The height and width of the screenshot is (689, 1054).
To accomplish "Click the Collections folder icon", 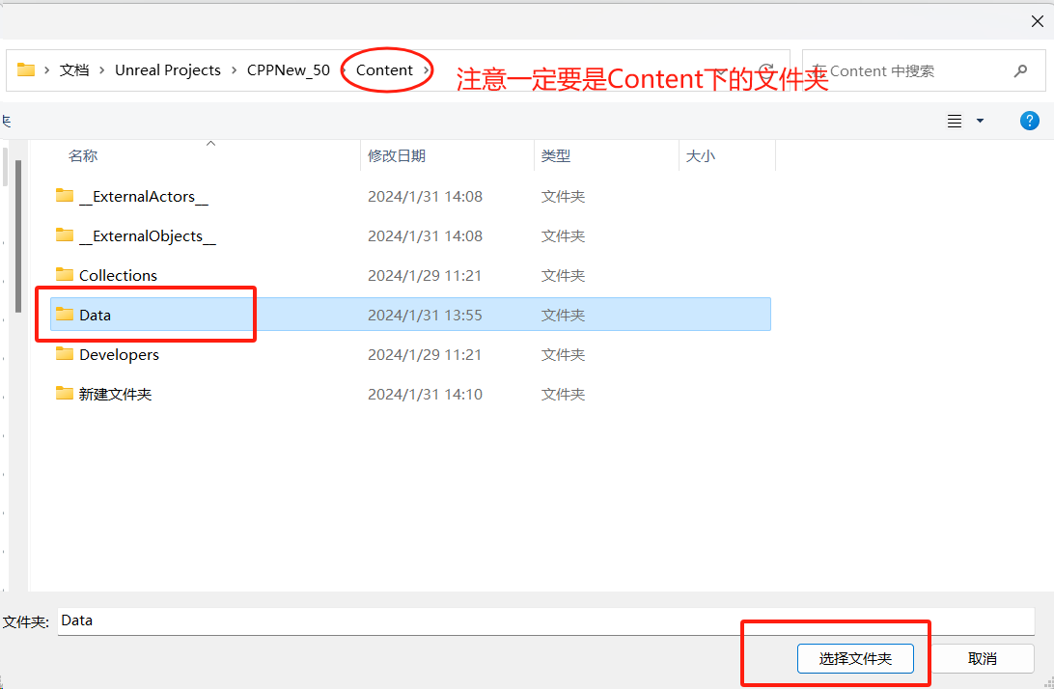I will tap(65, 275).
